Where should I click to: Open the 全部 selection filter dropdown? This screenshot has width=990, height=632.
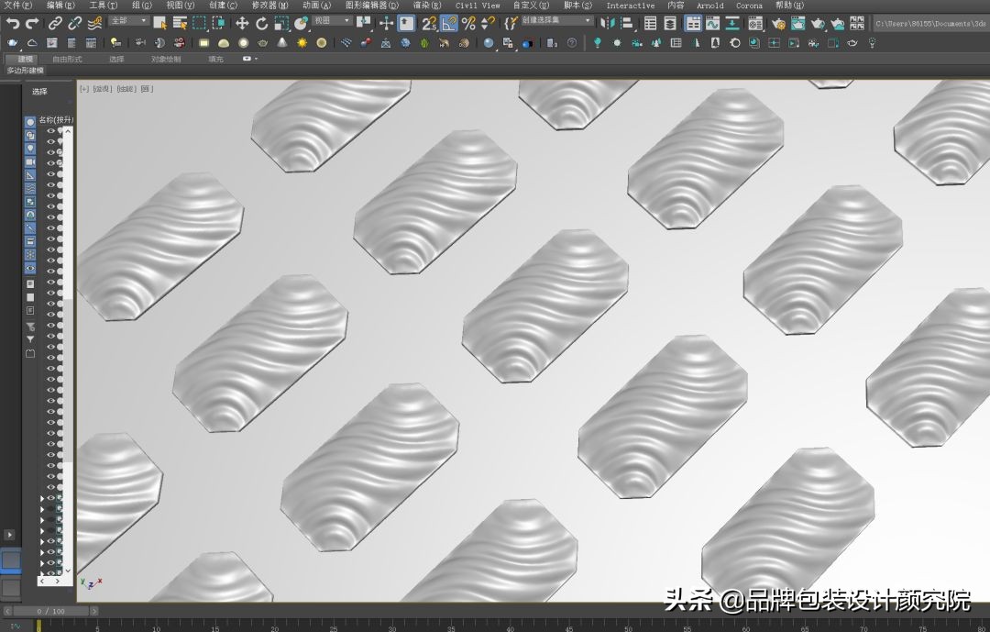click(x=127, y=20)
